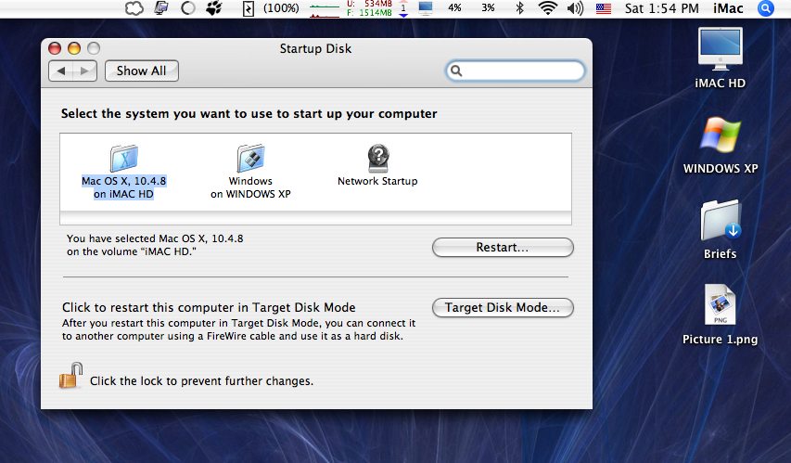Close the Startup Disk window

point(55,48)
